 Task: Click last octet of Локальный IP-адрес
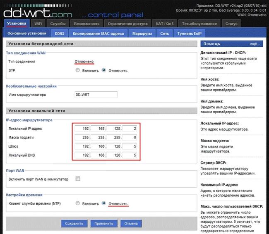(130, 129)
